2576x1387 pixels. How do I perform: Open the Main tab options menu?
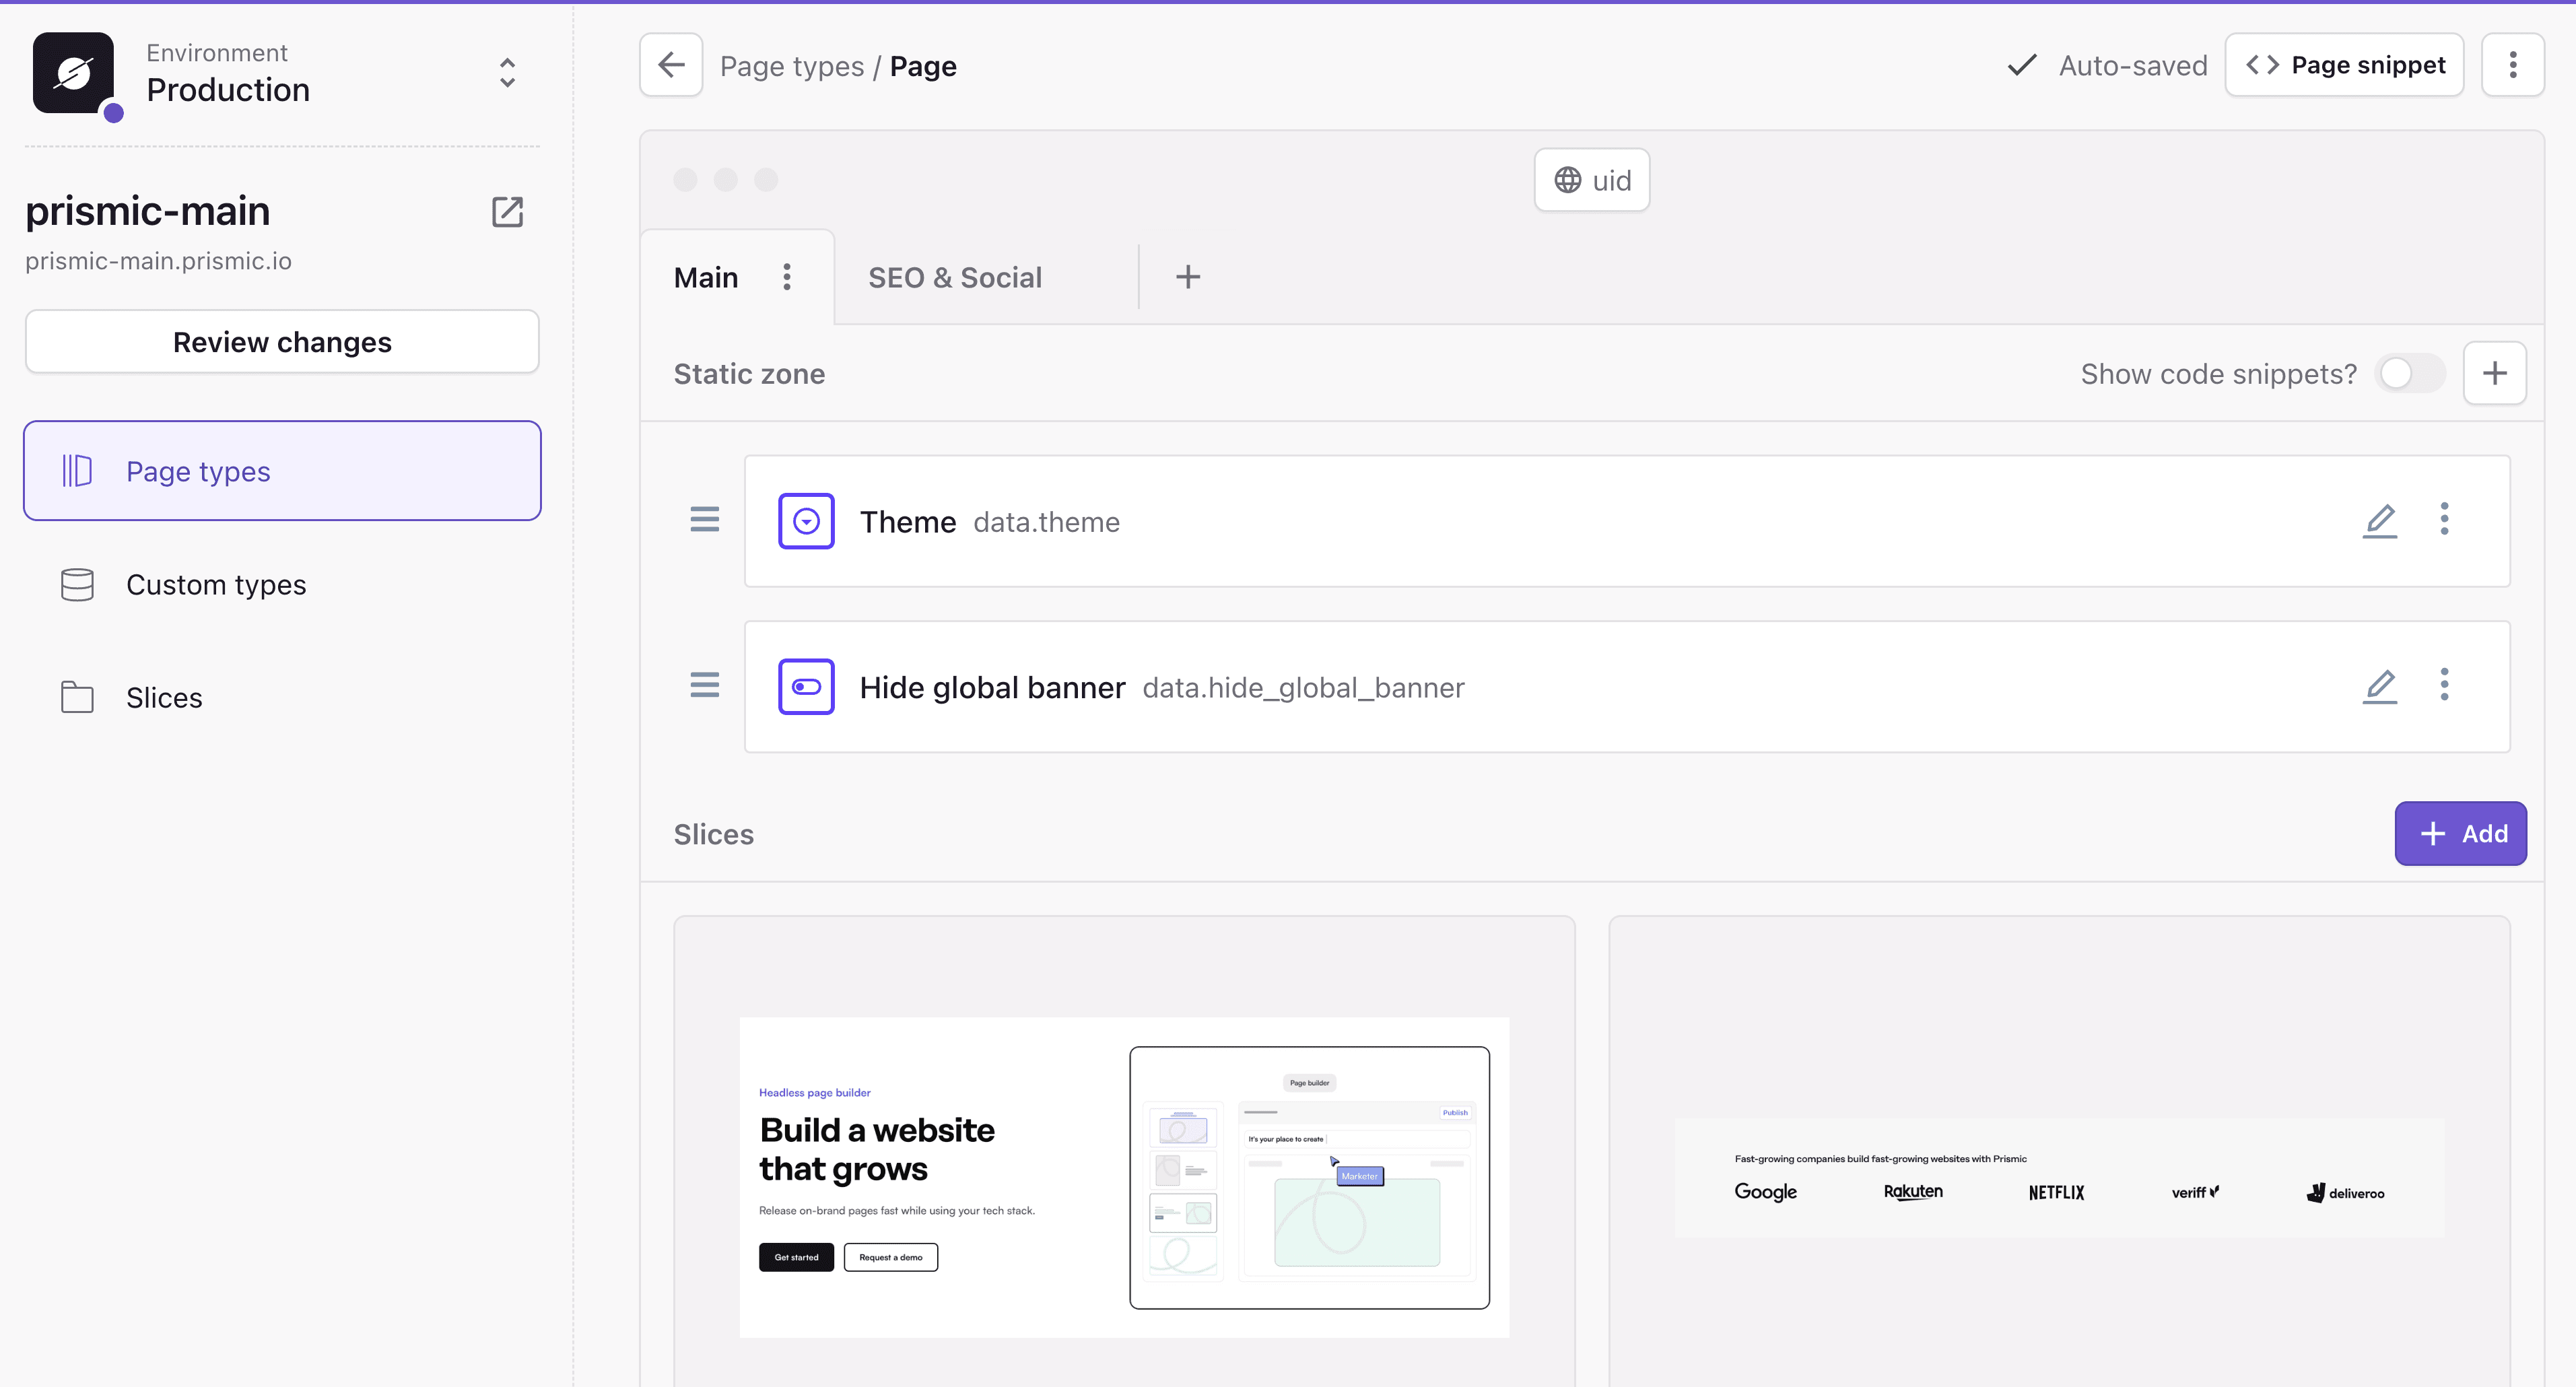tap(787, 277)
